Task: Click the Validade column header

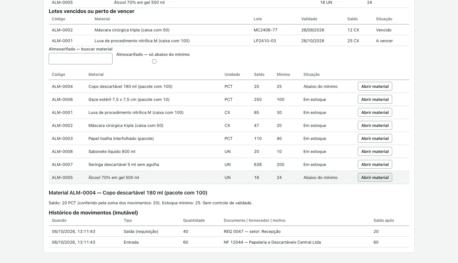Action: (x=309, y=19)
